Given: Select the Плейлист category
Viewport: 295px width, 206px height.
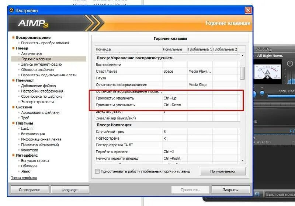Looking at the screenshot, I should [25, 80].
